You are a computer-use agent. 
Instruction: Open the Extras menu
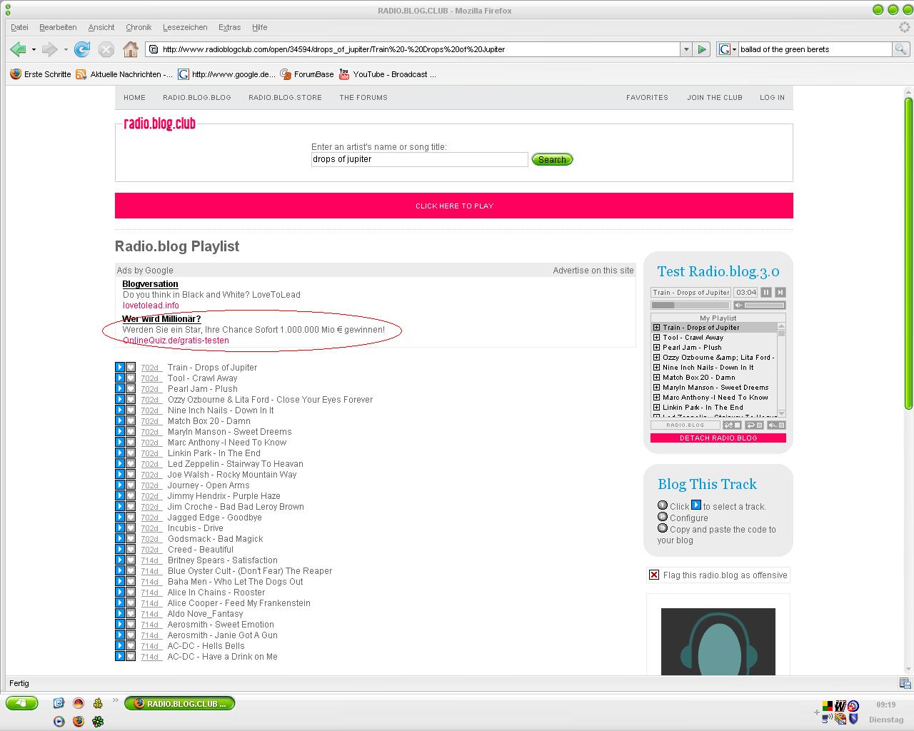coord(229,27)
